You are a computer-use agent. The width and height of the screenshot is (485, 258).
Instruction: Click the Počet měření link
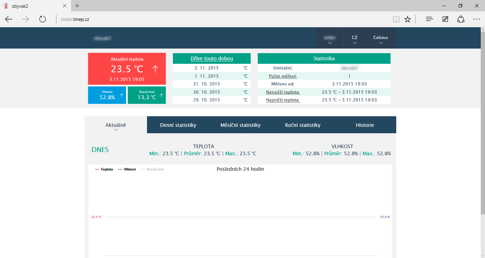coord(283,76)
